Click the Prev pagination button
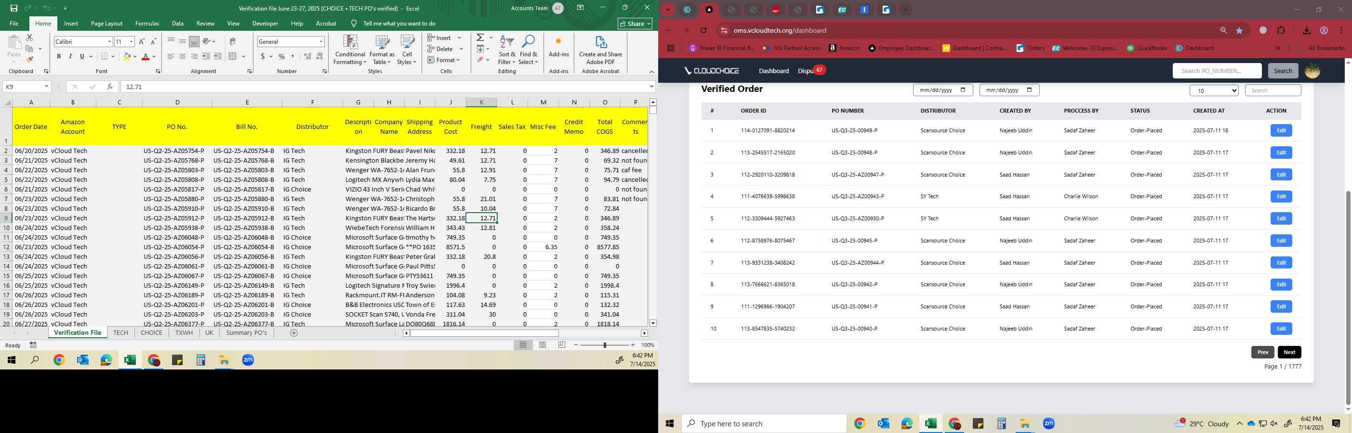 (1262, 352)
